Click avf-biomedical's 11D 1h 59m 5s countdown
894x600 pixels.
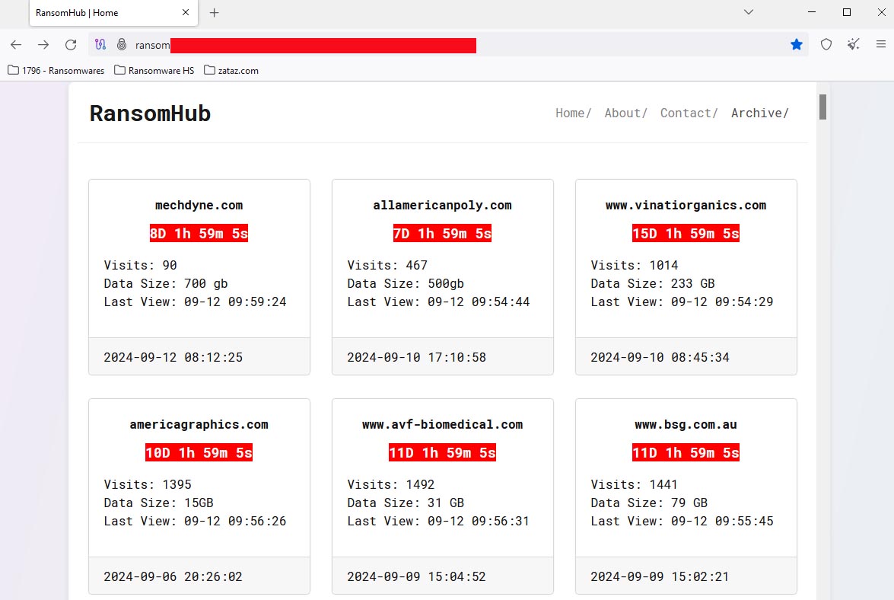443,452
